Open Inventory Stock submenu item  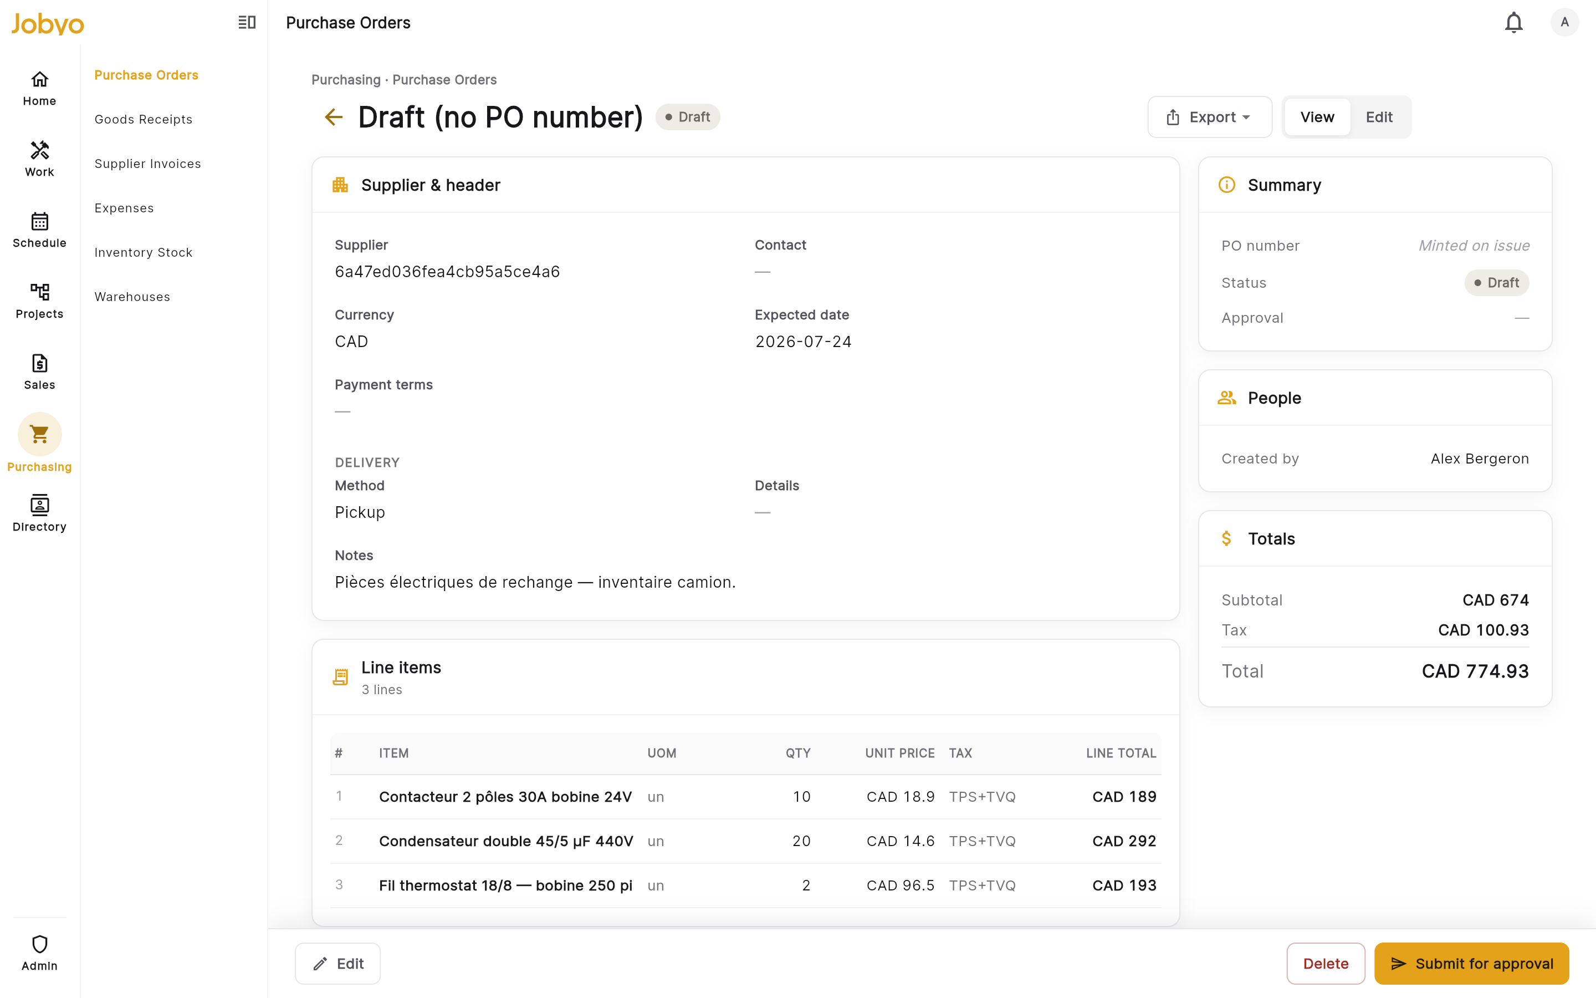(143, 252)
